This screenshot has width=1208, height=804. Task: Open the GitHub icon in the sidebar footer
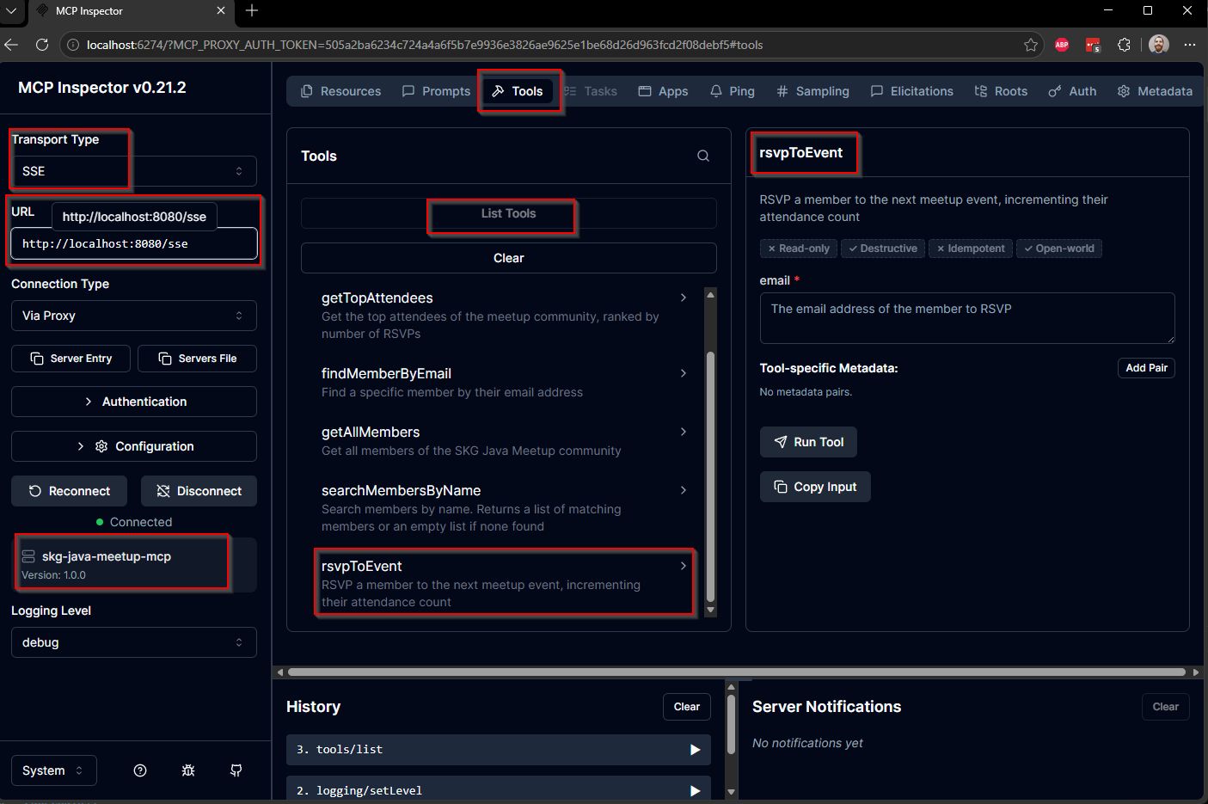pos(236,770)
